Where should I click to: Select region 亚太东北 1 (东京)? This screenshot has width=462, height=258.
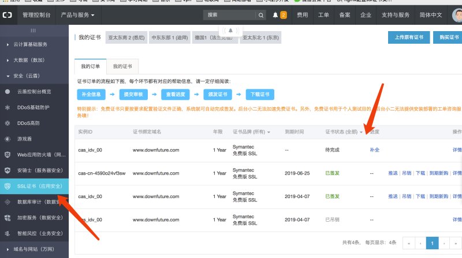click(x=260, y=37)
